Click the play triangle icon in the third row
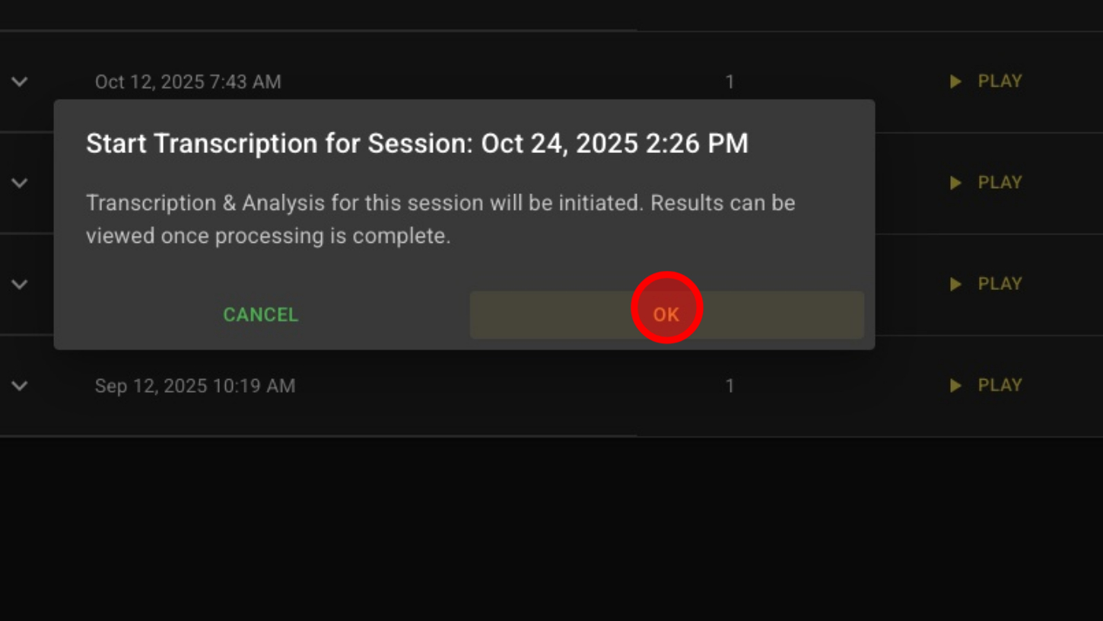The height and width of the screenshot is (621, 1103). coord(955,284)
